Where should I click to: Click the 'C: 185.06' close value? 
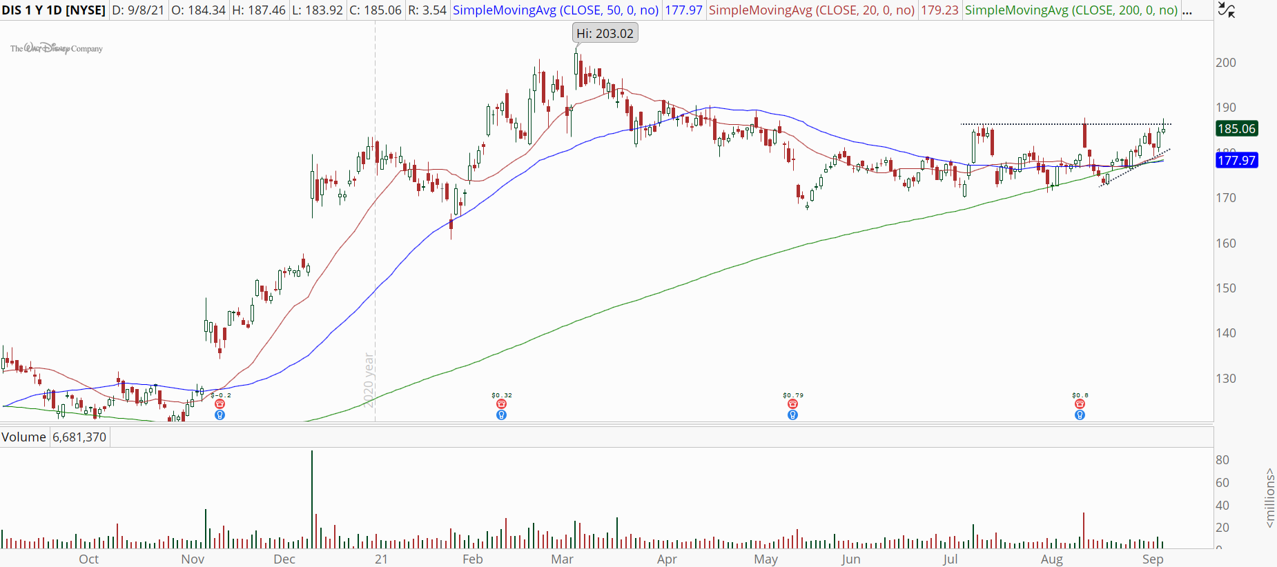point(375,10)
